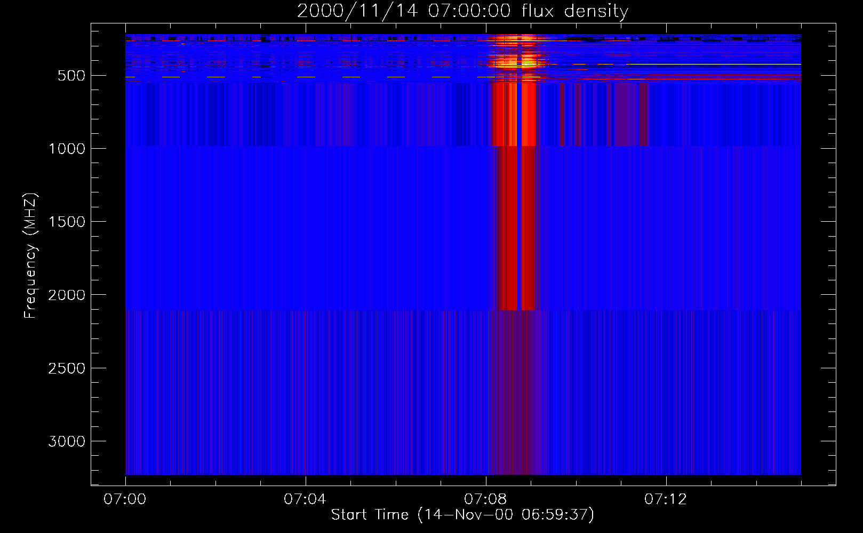This screenshot has height=533, width=863.
Task: Click the 3000 frequency tick label
Action: pos(67,441)
